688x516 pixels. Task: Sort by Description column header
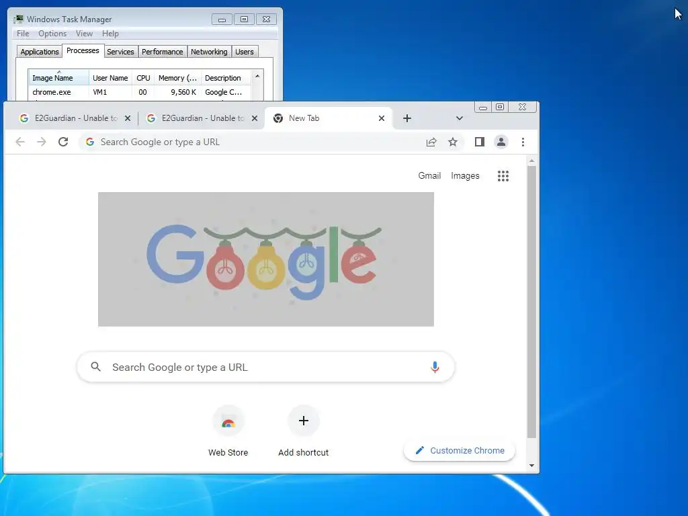[x=226, y=78]
